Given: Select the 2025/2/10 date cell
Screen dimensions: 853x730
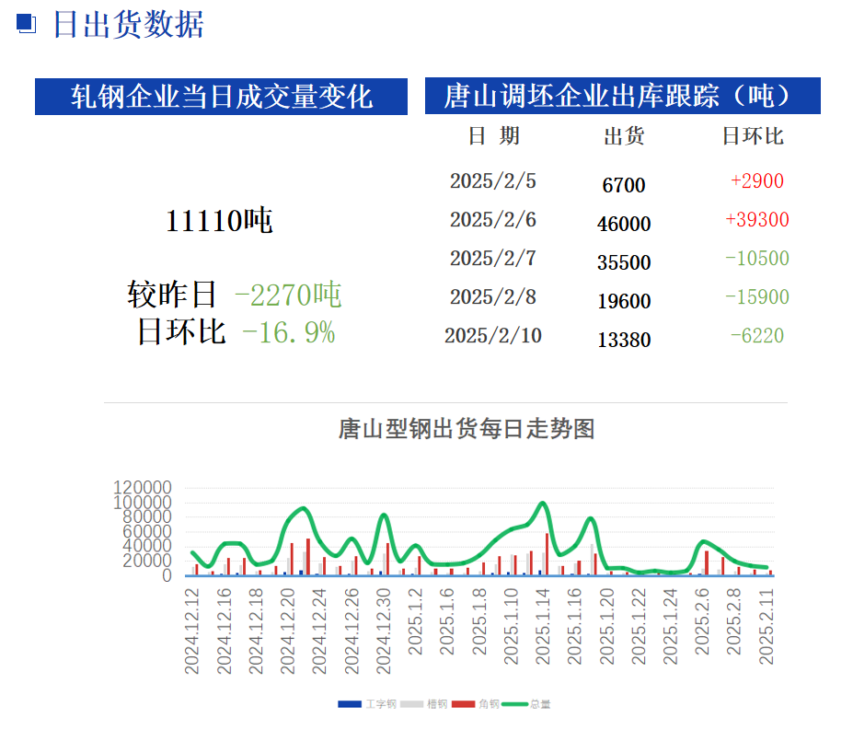Looking at the screenshot, I should pos(492,336).
